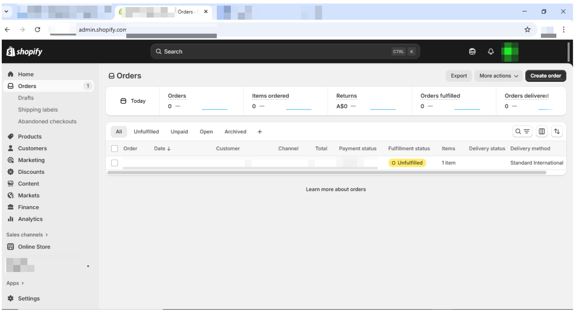Expand the Apps section in sidebar
The height and width of the screenshot is (313, 576).
tap(15, 283)
